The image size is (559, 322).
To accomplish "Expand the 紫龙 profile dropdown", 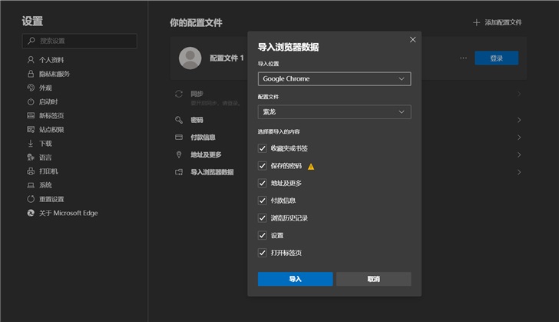I will tap(334, 112).
